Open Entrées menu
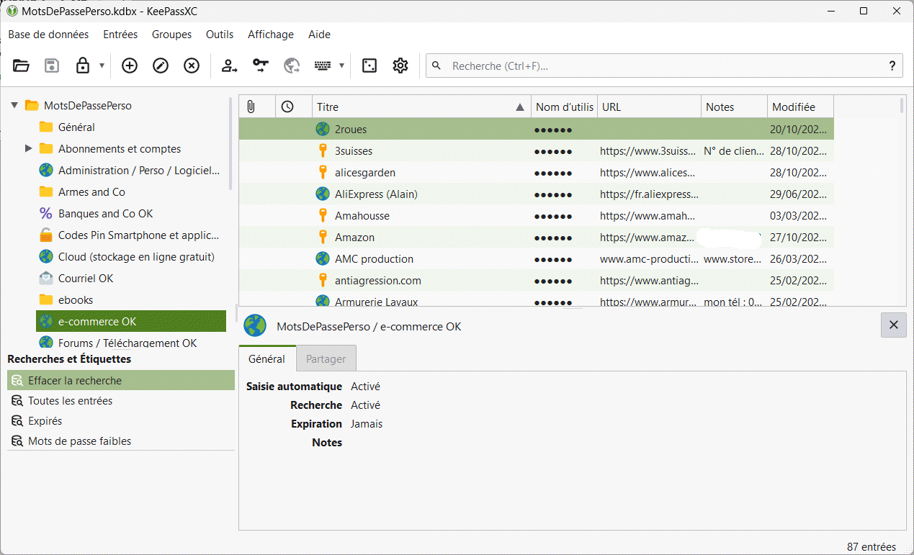Image resolution: width=914 pixels, height=555 pixels. [x=120, y=35]
